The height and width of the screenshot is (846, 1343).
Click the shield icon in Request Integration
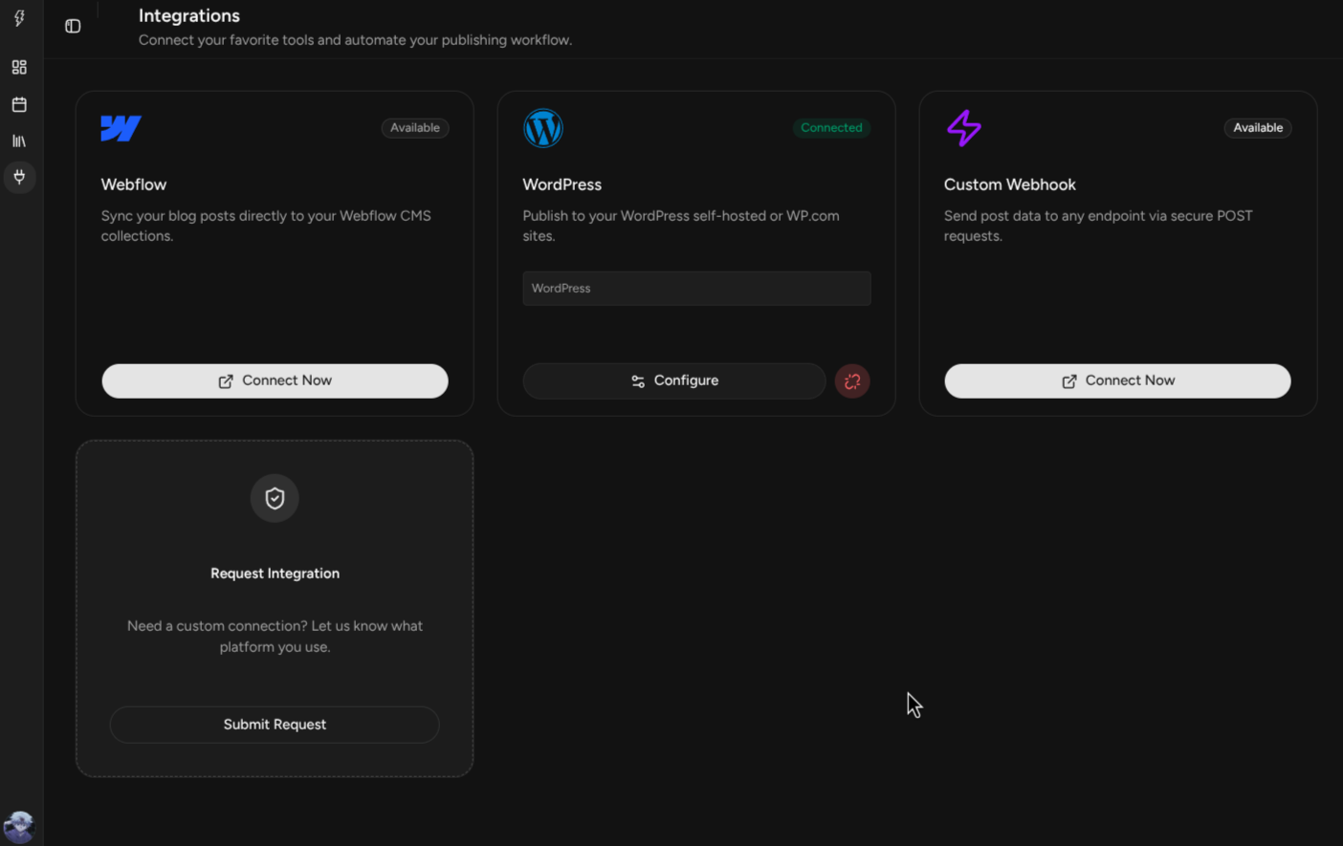(x=275, y=498)
